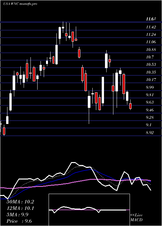Image resolution: width=162 pixels, height=226 pixels.
Task: Click the 8.92 price axis label
Action: pyautogui.click(x=150, y=133)
